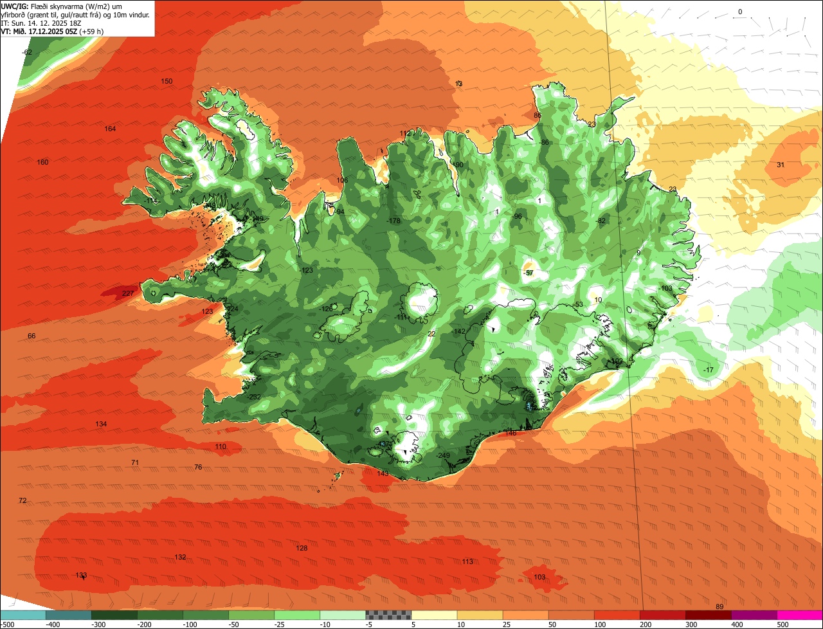Click the map value "160" near the west edge
Image resolution: width=823 pixels, height=629 pixels.
[x=42, y=162]
